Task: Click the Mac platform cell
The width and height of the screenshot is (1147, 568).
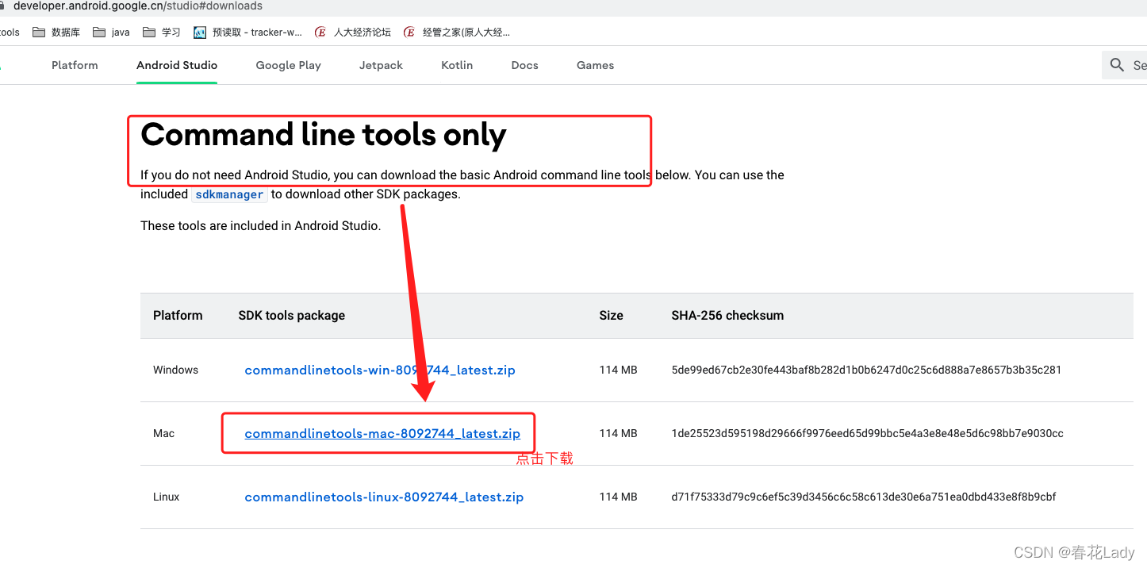Action: (x=163, y=433)
